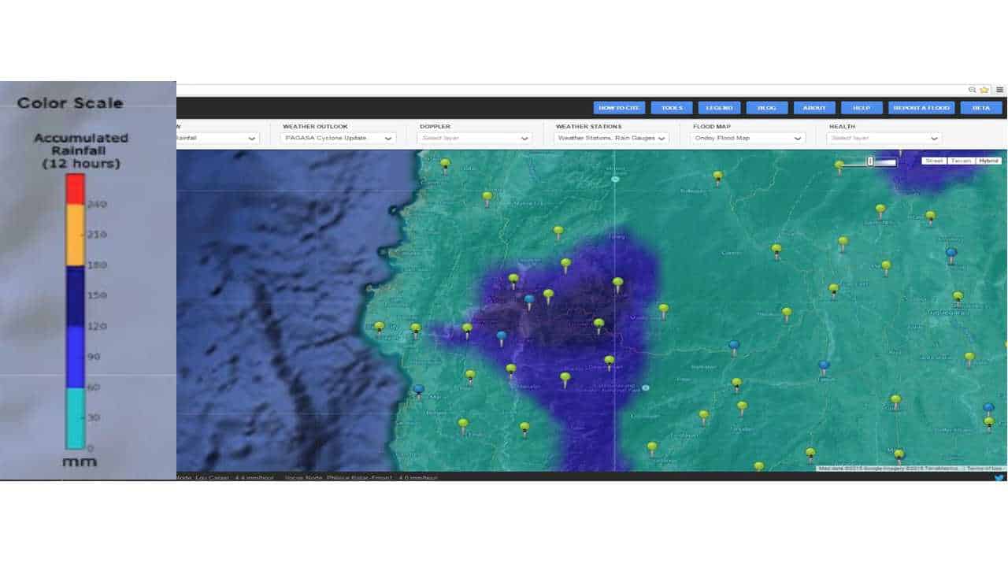Expand the Flood Map dropdown
The width and height of the screenshot is (1008, 567).
point(747,138)
